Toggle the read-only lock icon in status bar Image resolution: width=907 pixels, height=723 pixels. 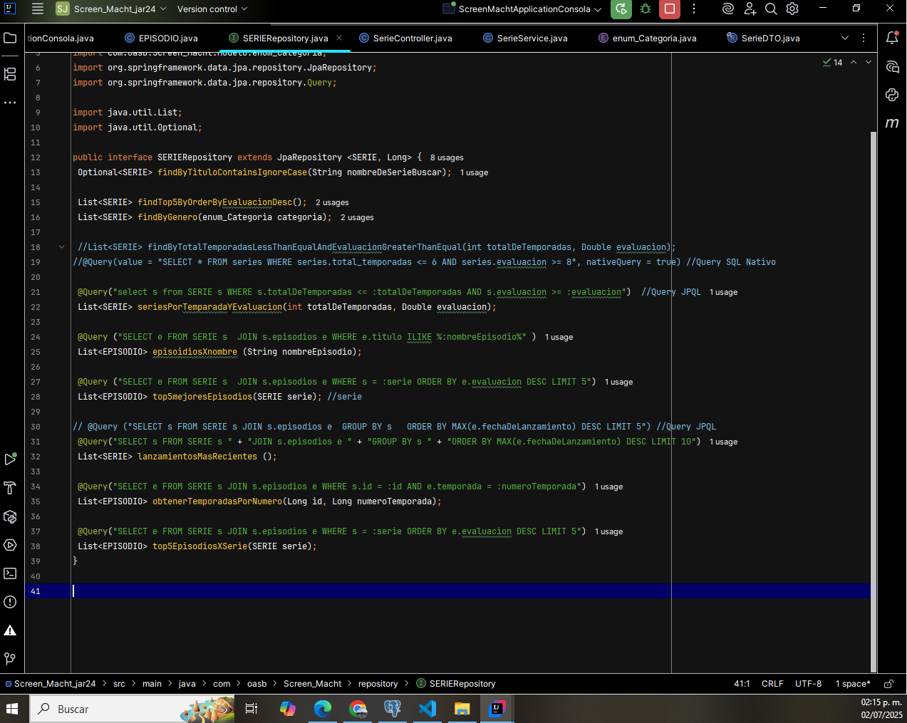(x=888, y=684)
